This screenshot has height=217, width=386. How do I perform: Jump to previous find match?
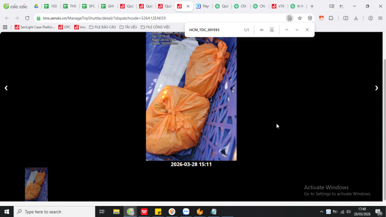pyautogui.click(x=286, y=30)
